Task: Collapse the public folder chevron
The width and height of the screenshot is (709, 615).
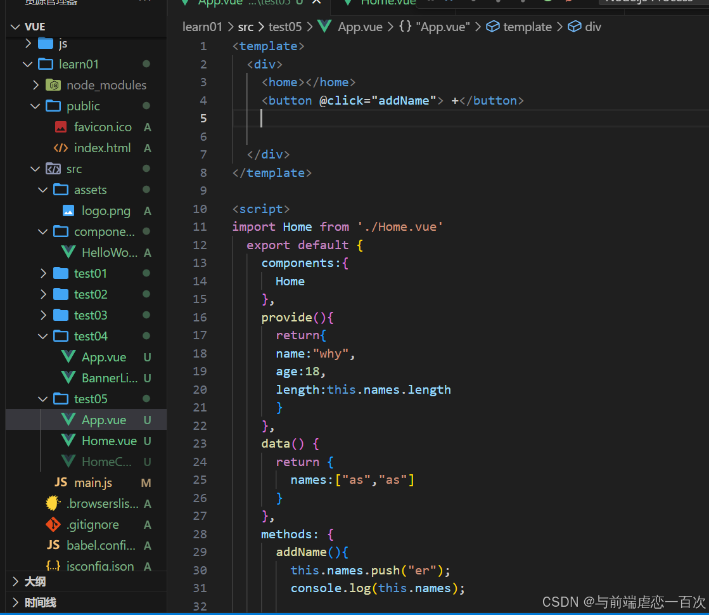Action: (x=35, y=107)
